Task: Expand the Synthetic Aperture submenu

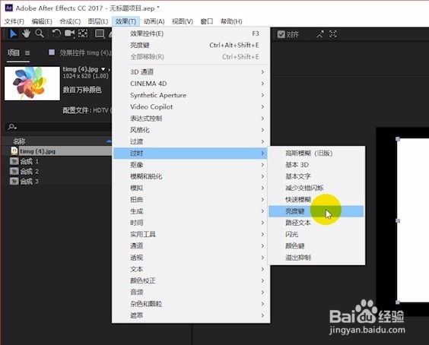Action: [x=192, y=95]
